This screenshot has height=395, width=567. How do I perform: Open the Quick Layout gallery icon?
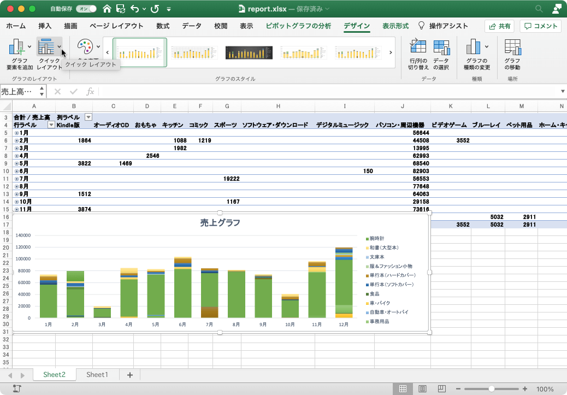click(x=46, y=46)
